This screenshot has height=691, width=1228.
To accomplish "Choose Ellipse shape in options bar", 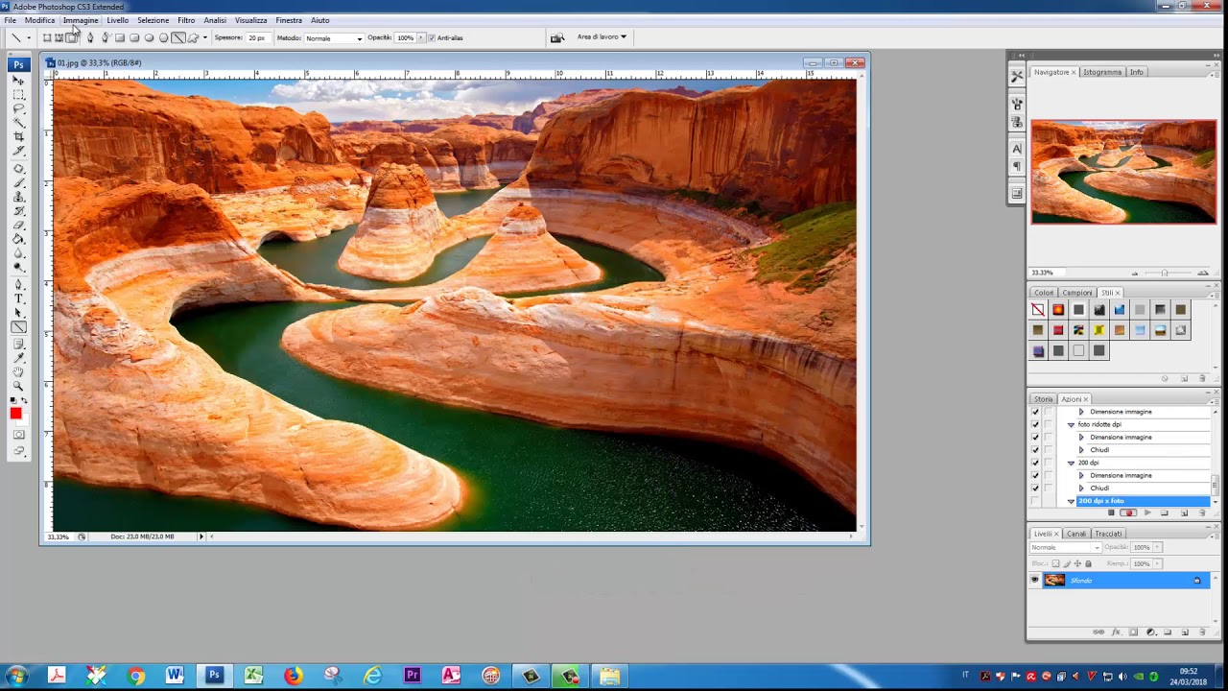I will click(x=149, y=37).
